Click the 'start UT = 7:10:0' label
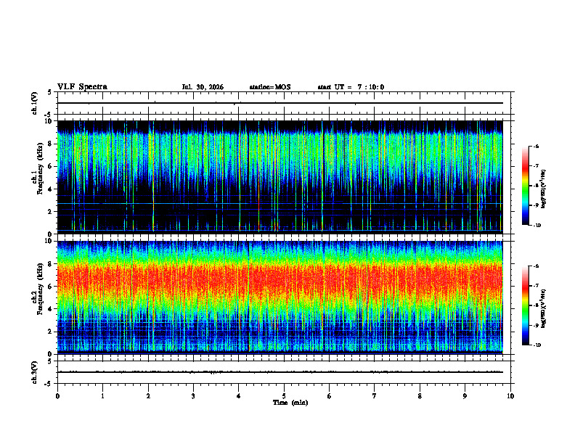This screenshot has width=575, height=444. tap(351, 87)
